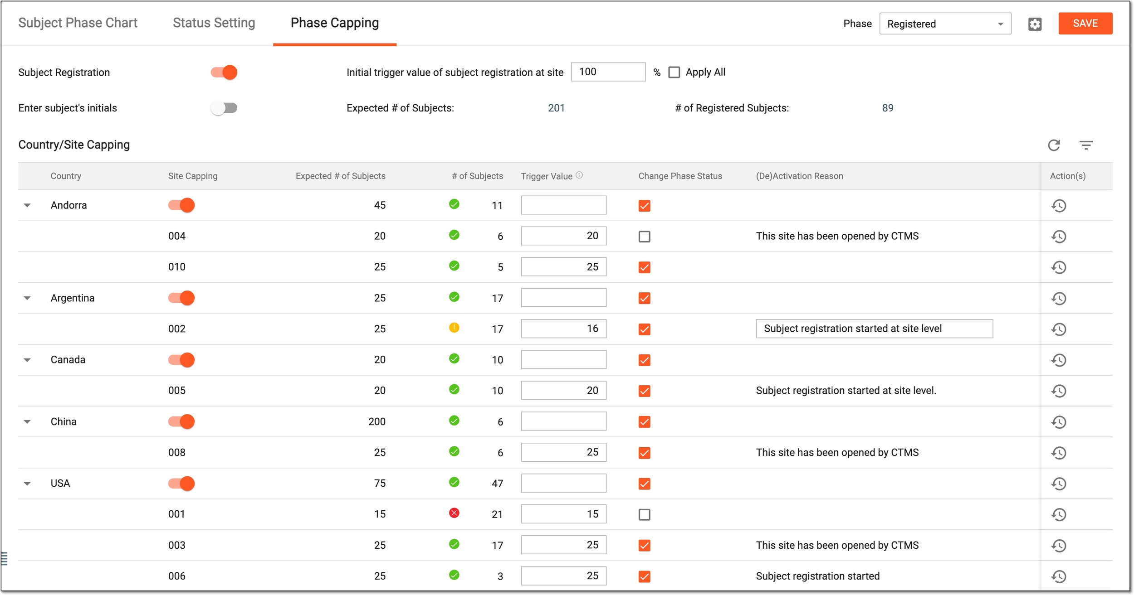Screen dimensions: 1134x595
Task: Collapse the Canada country row
Action: click(x=27, y=360)
